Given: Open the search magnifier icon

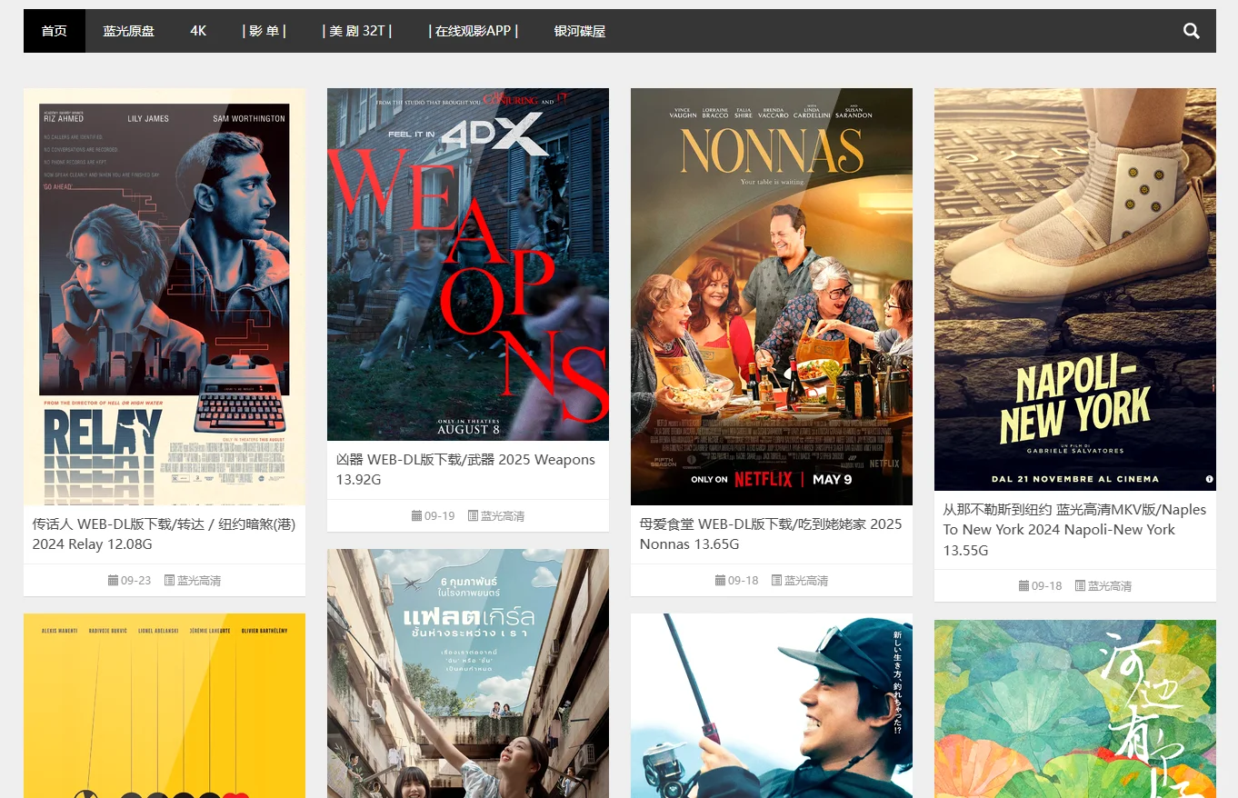Looking at the screenshot, I should pos(1192,31).
